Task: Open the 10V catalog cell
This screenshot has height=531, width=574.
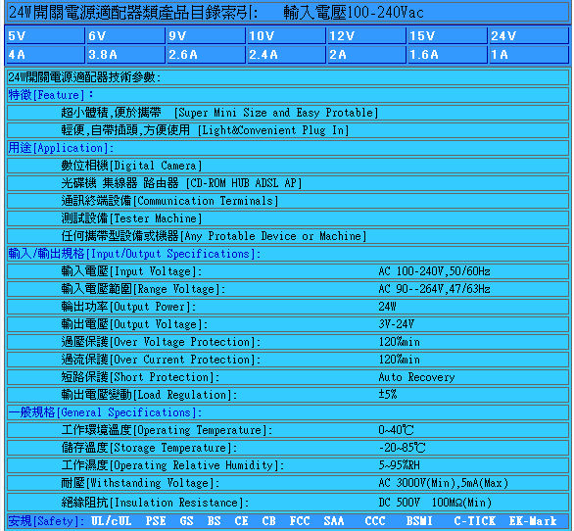Action: (286, 36)
